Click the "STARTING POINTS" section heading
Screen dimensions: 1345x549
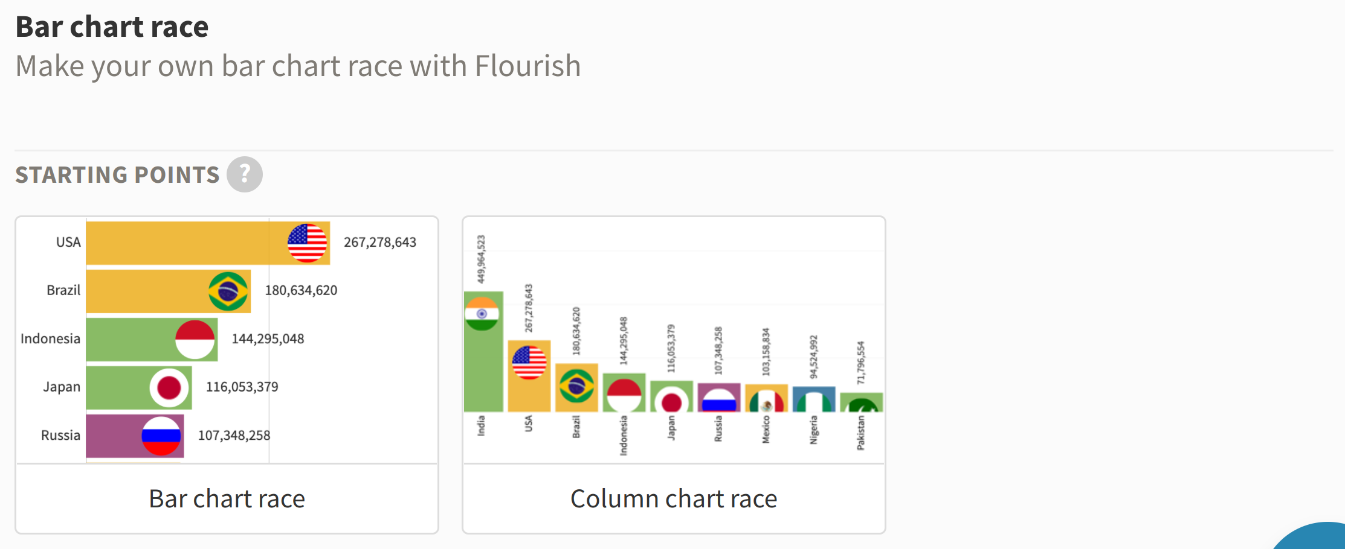[117, 175]
